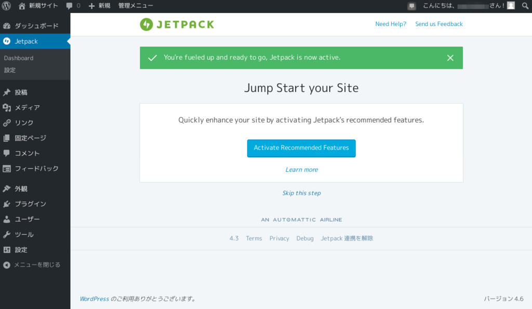Click the 4.3 version link in footer
Screen dimensions: 532x309
pyautogui.click(x=234, y=238)
